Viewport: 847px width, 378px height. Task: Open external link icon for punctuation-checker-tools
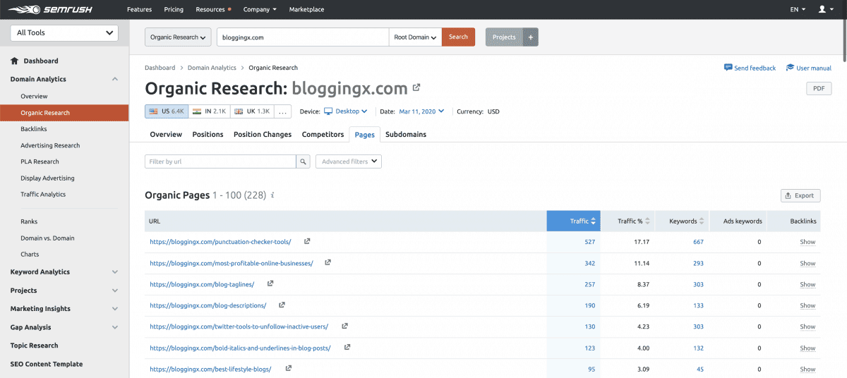(x=307, y=241)
